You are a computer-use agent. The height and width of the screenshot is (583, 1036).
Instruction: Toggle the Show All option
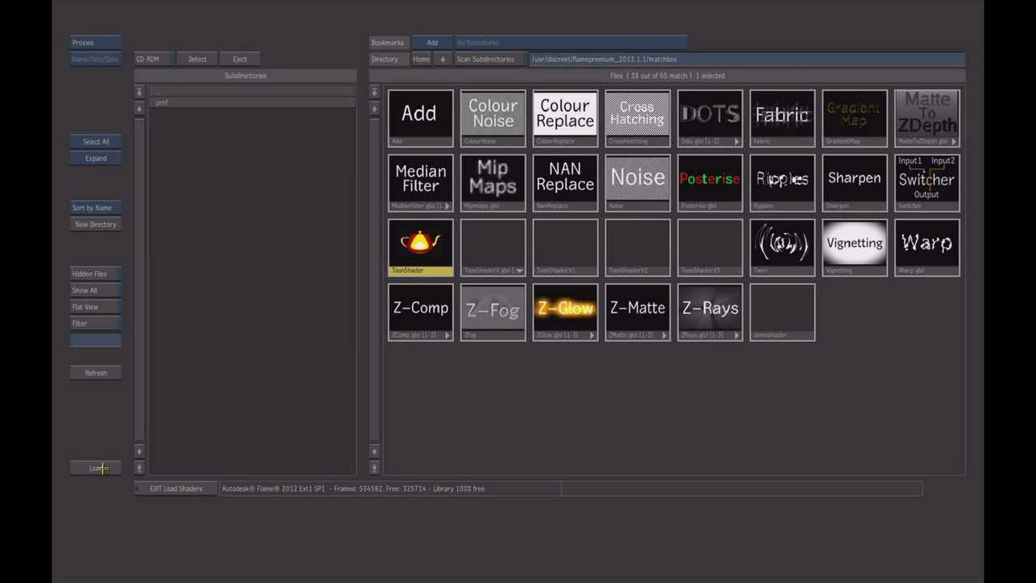[x=96, y=291]
